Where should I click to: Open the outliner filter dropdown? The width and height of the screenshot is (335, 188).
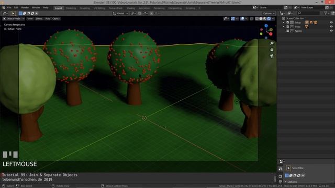[x=327, y=13]
